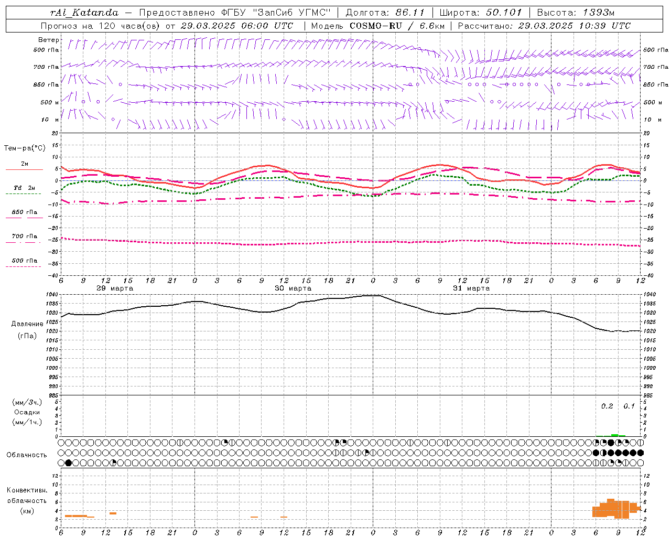The image size is (671, 537).
Task: Click the '850 гПа' temperature legend entry
Action: (25, 212)
